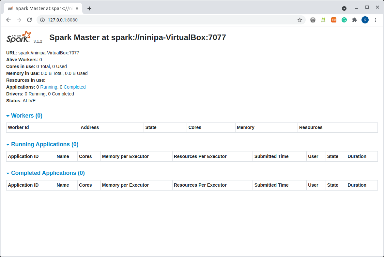This screenshot has height=257, width=384.
Task: Open the profile avatar K
Action: pos(365,20)
